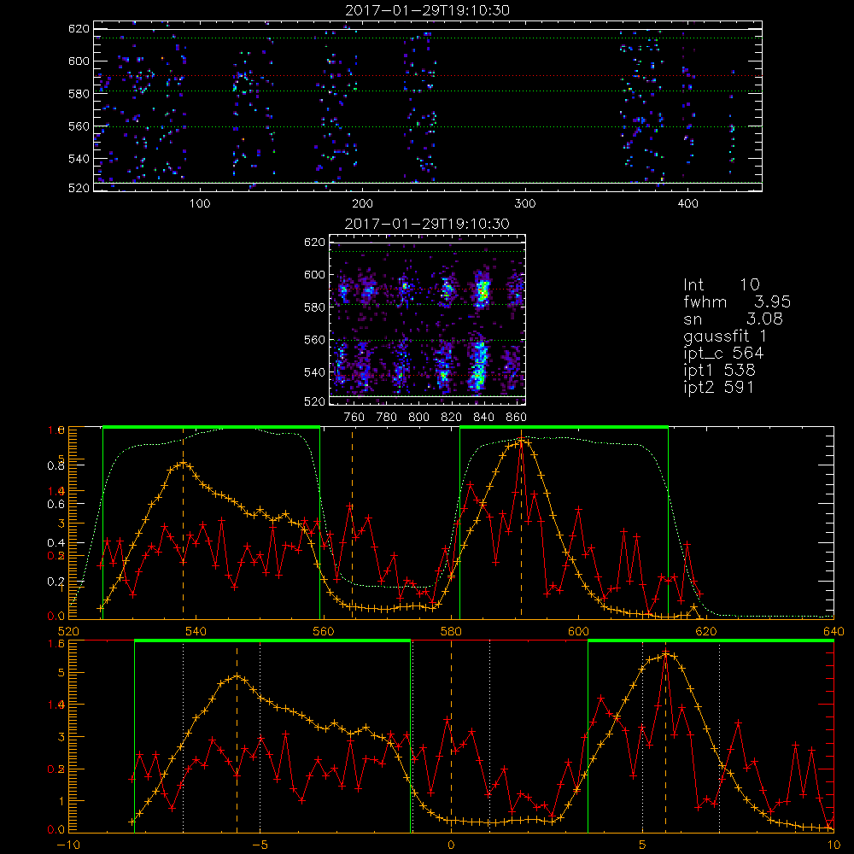This screenshot has width=854, height=854.
Task: Click the y-axis label 560 of the small middle image
Action: tap(315, 340)
